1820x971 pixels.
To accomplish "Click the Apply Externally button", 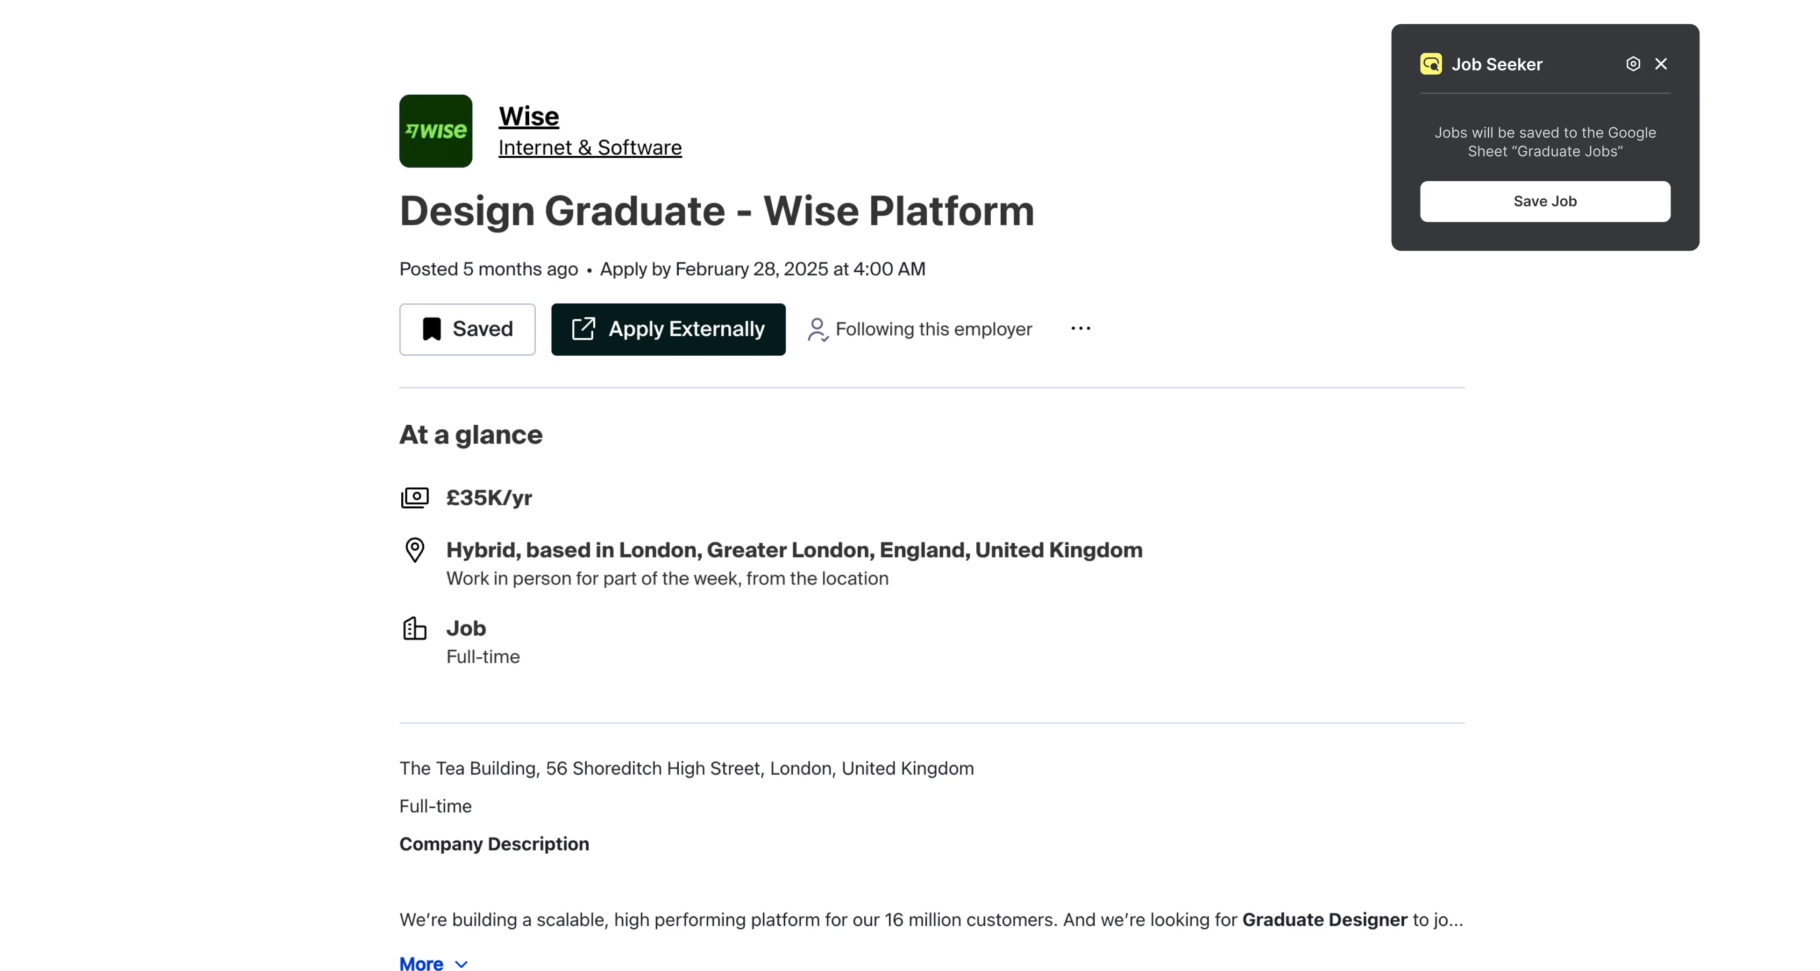I will (668, 329).
